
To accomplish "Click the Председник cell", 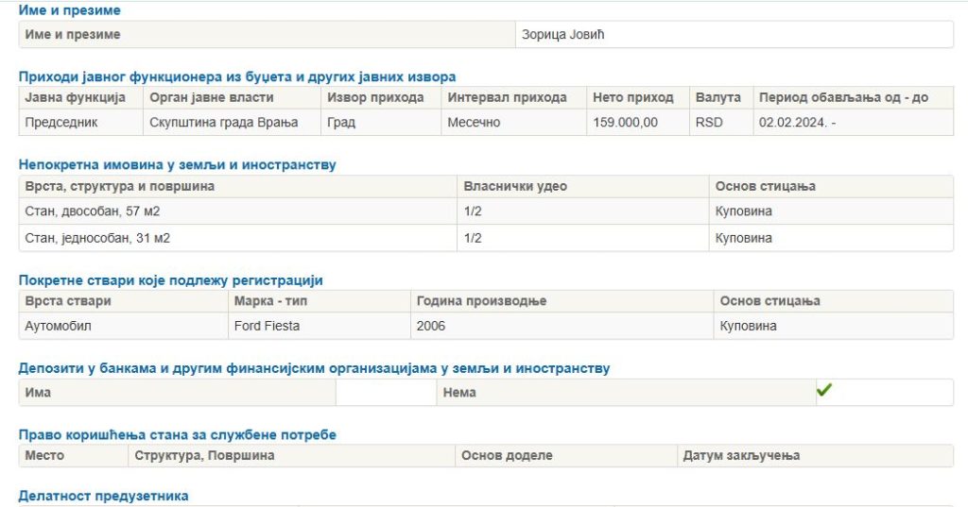I will pyautogui.click(x=81, y=122).
